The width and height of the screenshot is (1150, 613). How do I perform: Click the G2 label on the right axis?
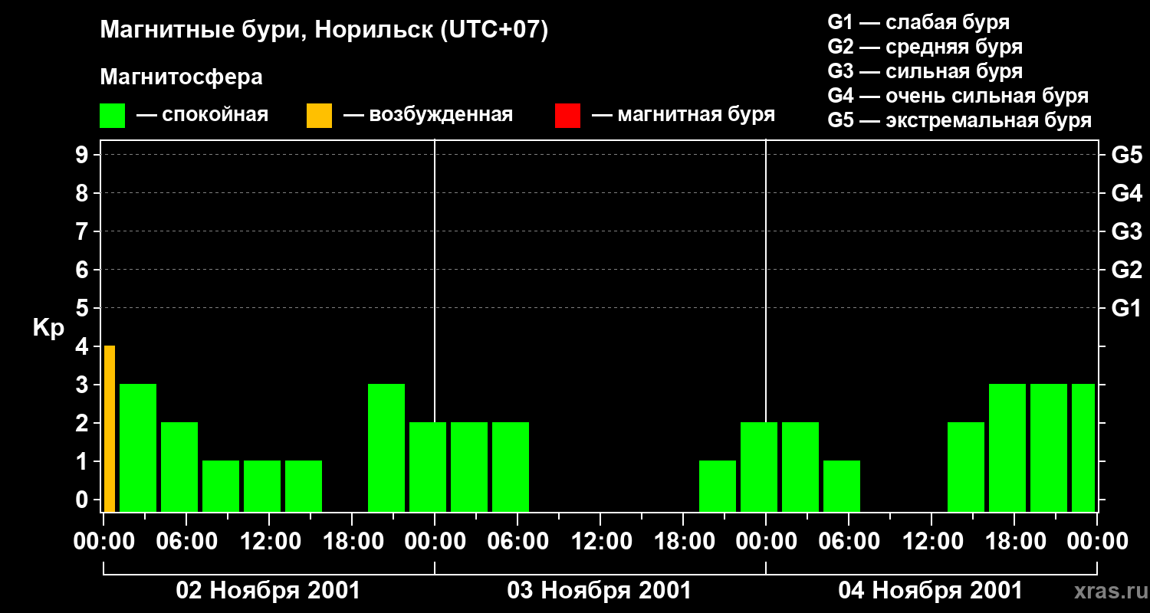1126,270
